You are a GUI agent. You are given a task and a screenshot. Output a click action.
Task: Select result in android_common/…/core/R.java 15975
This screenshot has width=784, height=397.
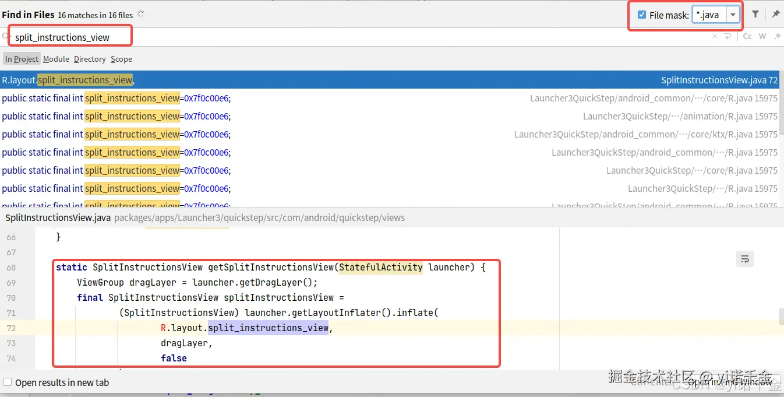coord(390,98)
